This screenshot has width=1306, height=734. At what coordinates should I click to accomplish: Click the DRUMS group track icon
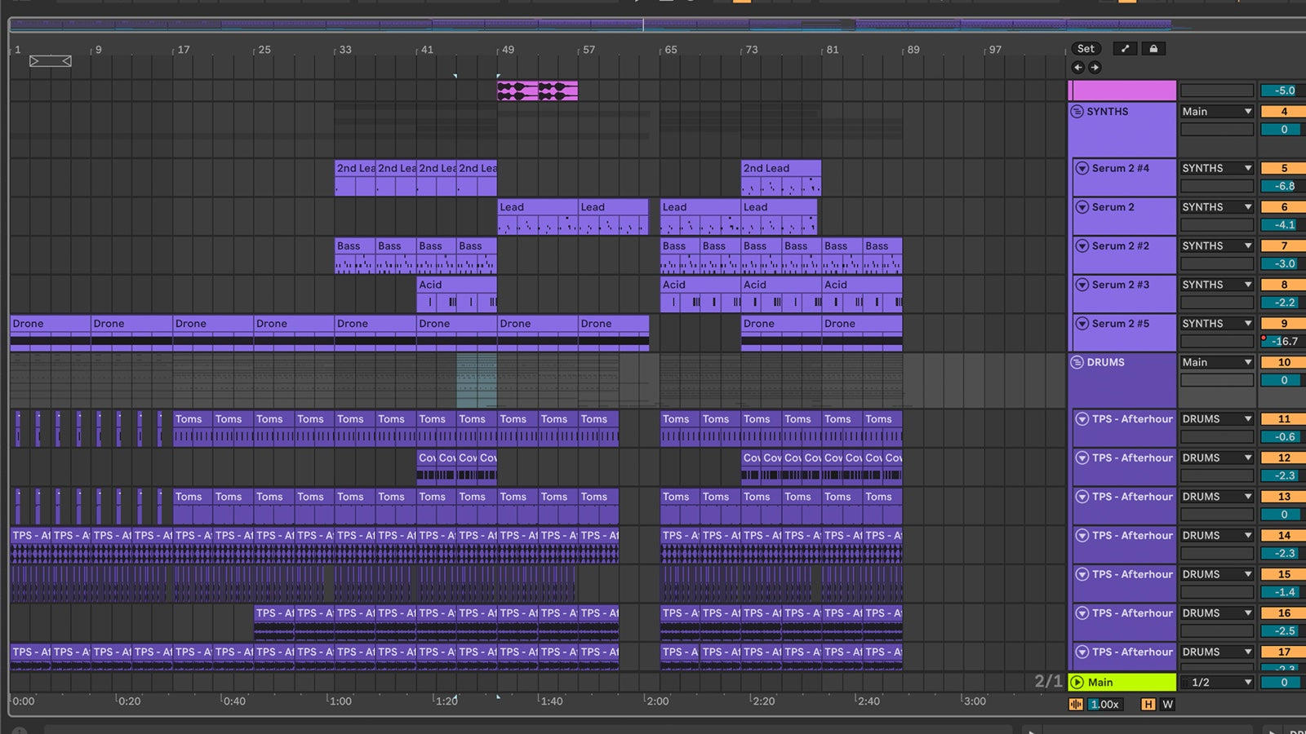[1077, 362]
